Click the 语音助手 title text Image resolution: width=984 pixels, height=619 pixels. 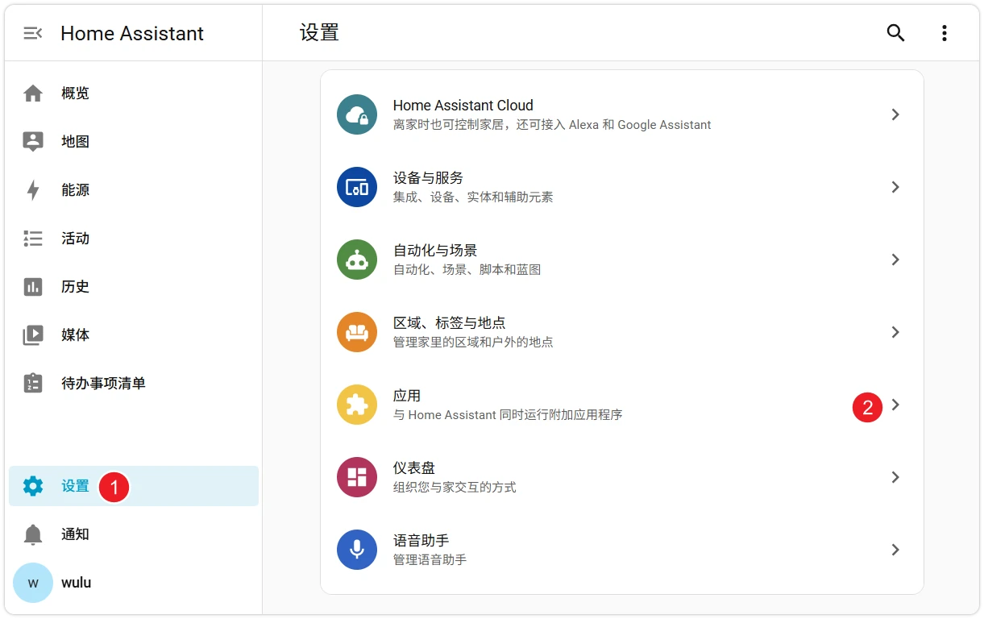click(421, 541)
